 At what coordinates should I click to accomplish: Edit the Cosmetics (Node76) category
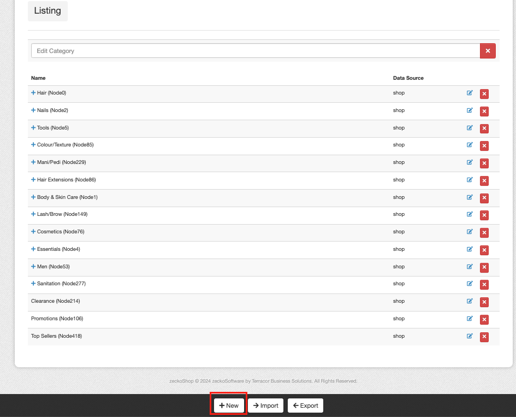(x=470, y=232)
